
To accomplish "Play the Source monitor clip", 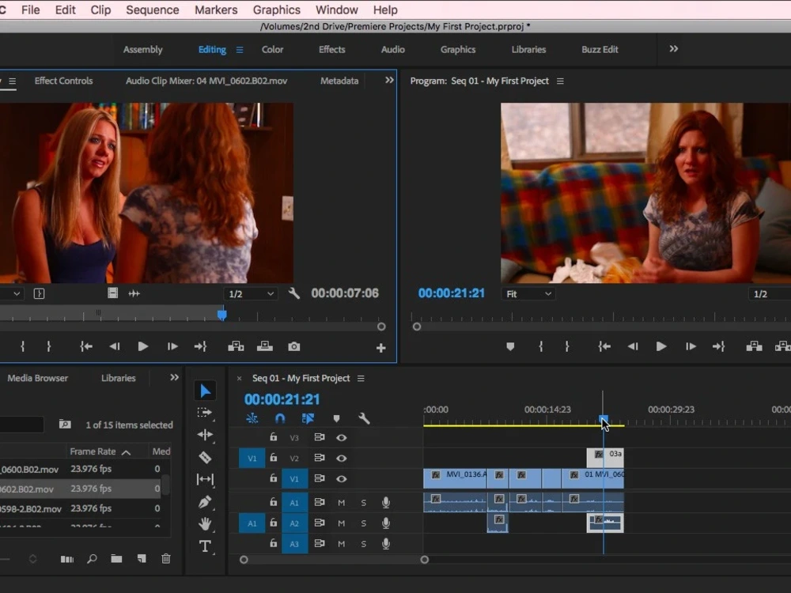I will click(x=142, y=346).
